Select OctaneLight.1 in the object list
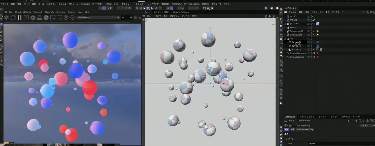375x146 pixels. (x=296, y=31)
